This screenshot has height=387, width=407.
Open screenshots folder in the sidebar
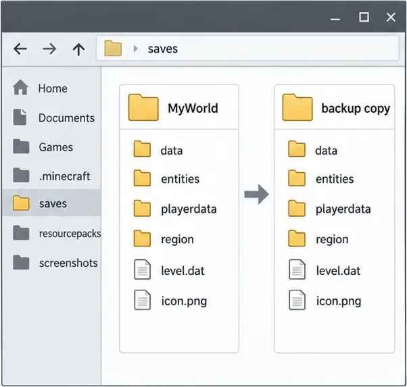pyautogui.click(x=55, y=262)
